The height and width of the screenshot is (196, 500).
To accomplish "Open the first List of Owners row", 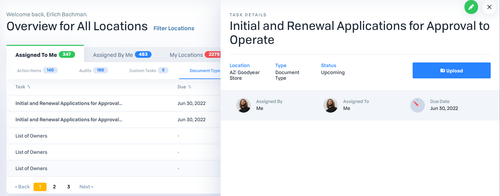I will click(x=32, y=136).
